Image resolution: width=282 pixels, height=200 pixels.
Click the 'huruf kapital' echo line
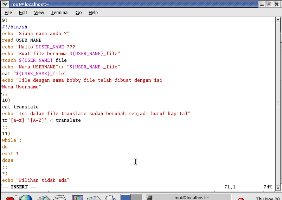[96, 113]
